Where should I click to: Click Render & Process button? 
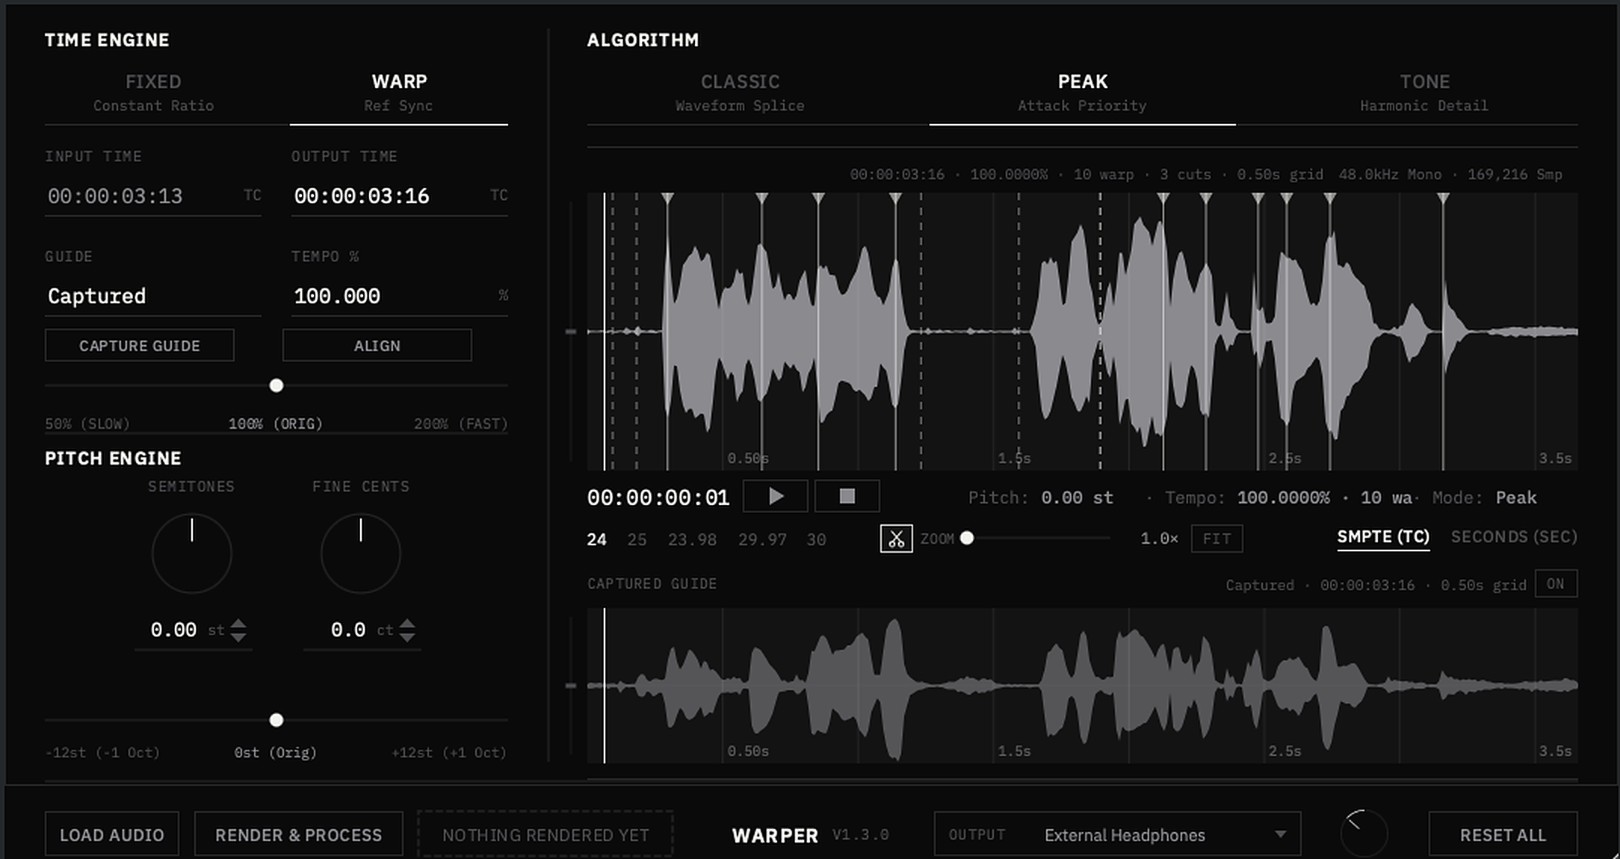click(x=299, y=834)
